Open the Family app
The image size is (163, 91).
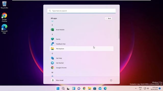click(x=81, y=39)
